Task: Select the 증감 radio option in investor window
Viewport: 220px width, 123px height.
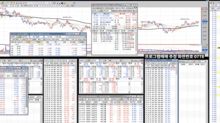Action: click(x=67, y=39)
